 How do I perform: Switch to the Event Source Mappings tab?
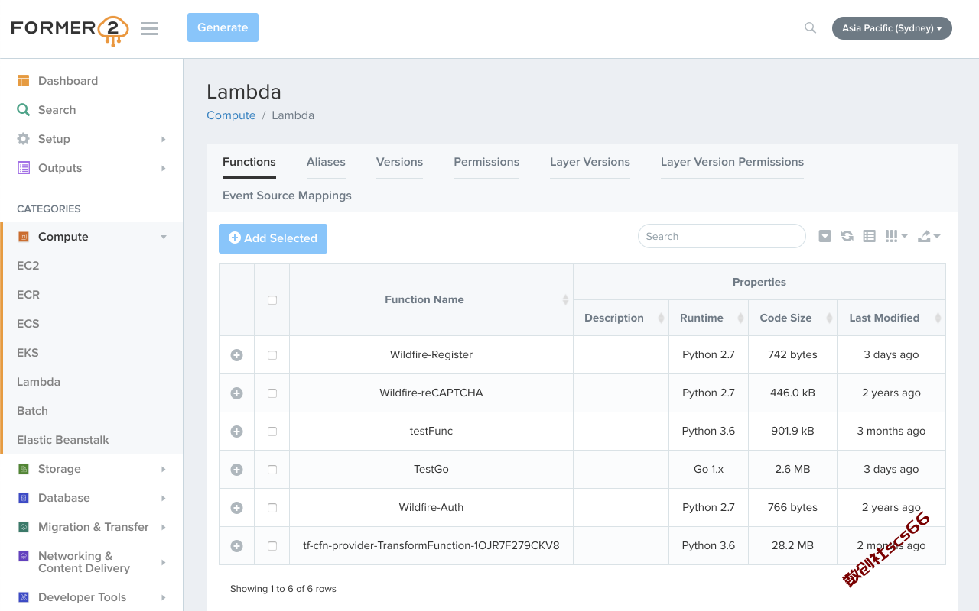coord(287,196)
